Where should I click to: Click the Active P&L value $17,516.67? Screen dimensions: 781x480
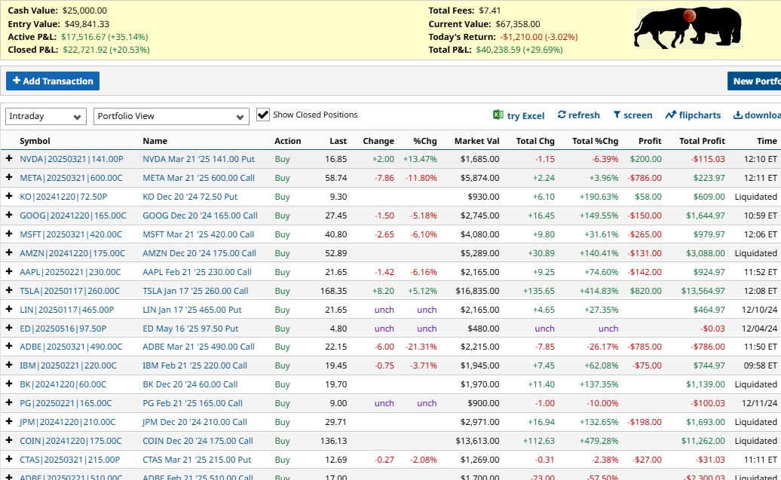[x=83, y=37]
